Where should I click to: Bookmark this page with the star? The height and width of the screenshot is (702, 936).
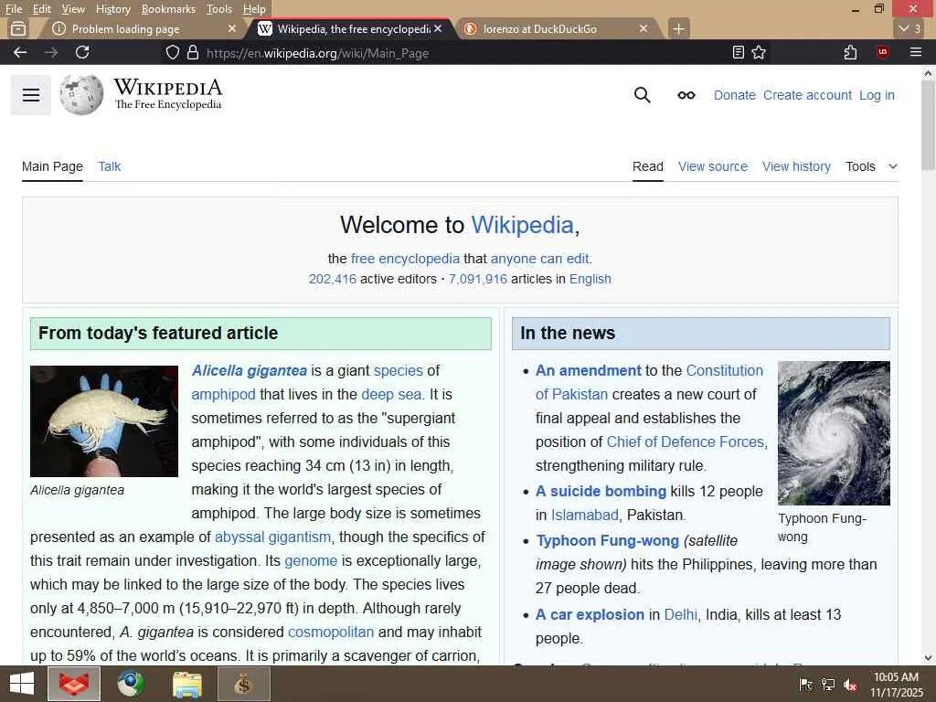coord(759,52)
